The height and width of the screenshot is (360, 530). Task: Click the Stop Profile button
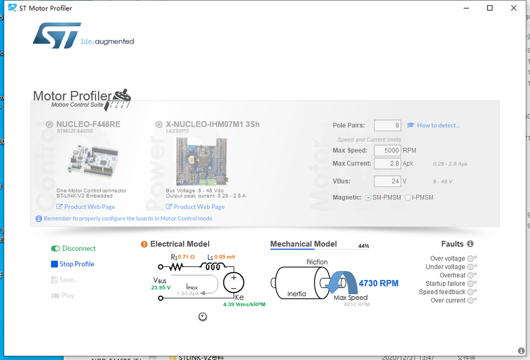coord(73,264)
